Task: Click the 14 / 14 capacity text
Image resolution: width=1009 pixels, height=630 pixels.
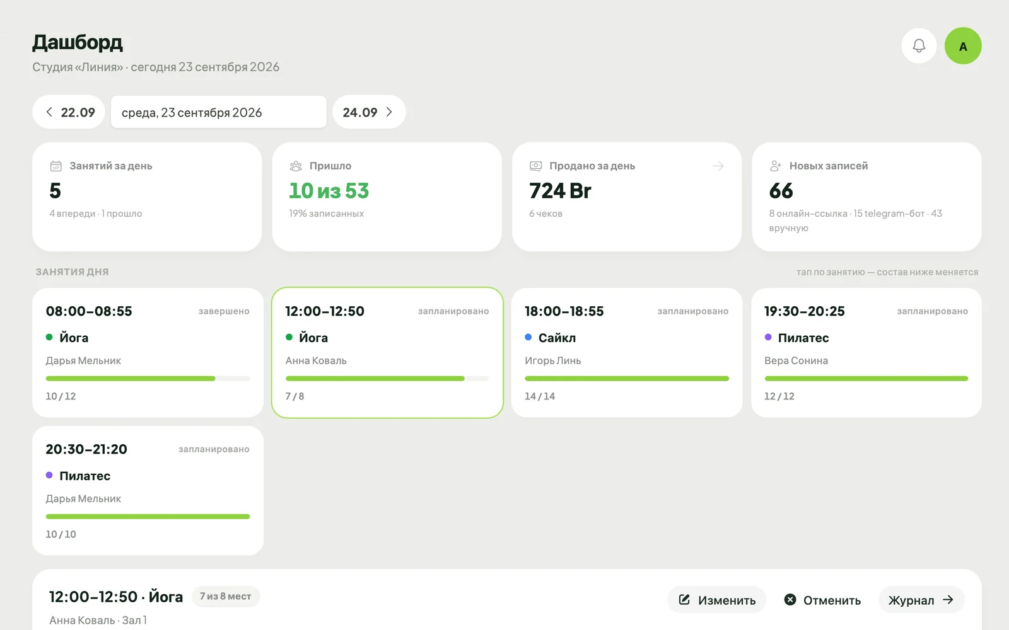Action: coord(540,396)
